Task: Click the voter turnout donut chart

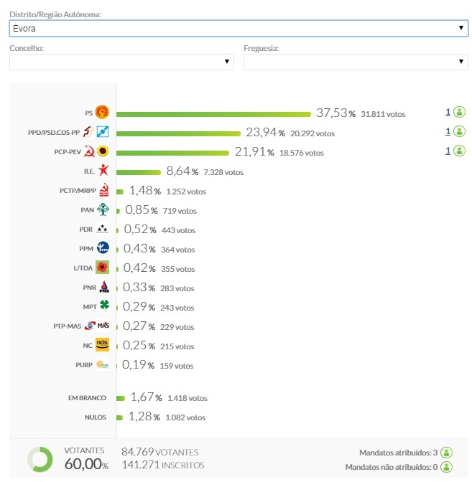Action: click(40, 460)
